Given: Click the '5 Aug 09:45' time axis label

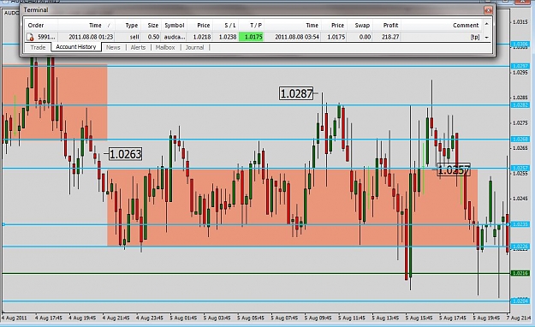Looking at the screenshot, I should (318, 318).
